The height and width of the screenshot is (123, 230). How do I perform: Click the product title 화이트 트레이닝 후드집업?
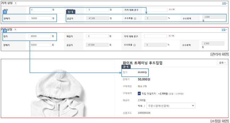[142, 63]
